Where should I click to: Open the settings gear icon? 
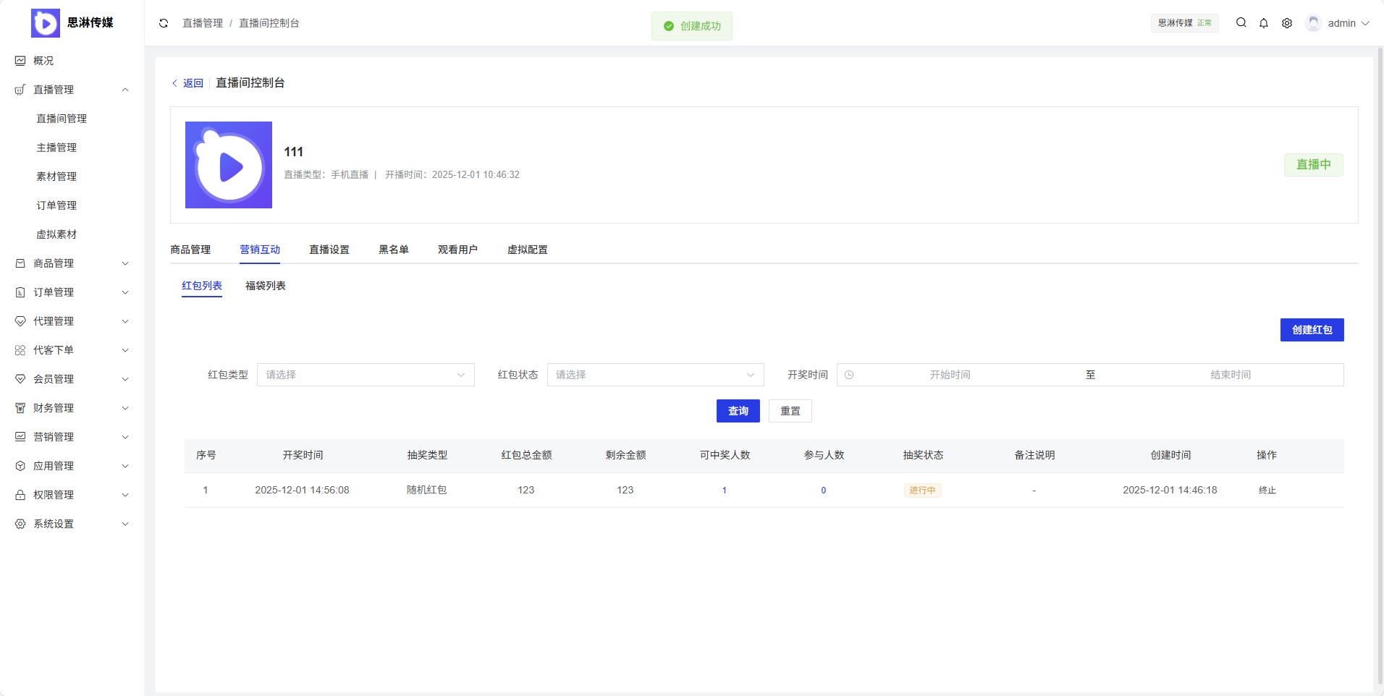click(1286, 23)
